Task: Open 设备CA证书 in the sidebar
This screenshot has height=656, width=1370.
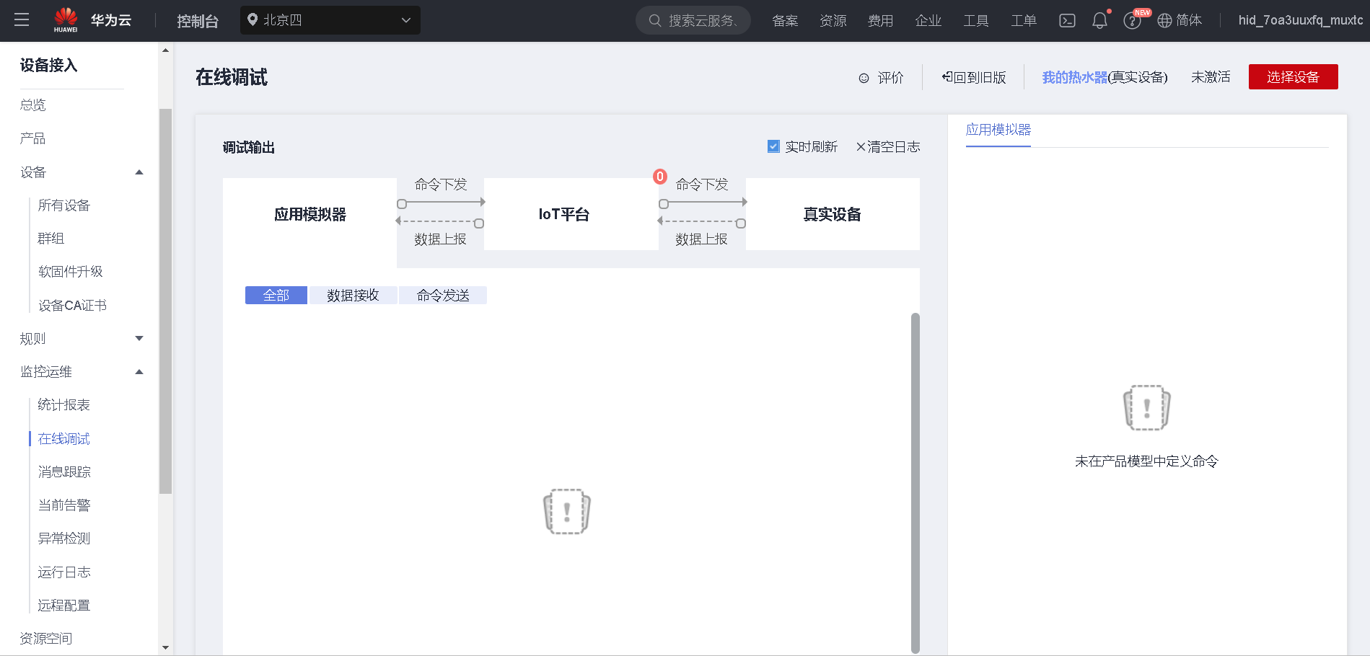Action: tap(72, 306)
